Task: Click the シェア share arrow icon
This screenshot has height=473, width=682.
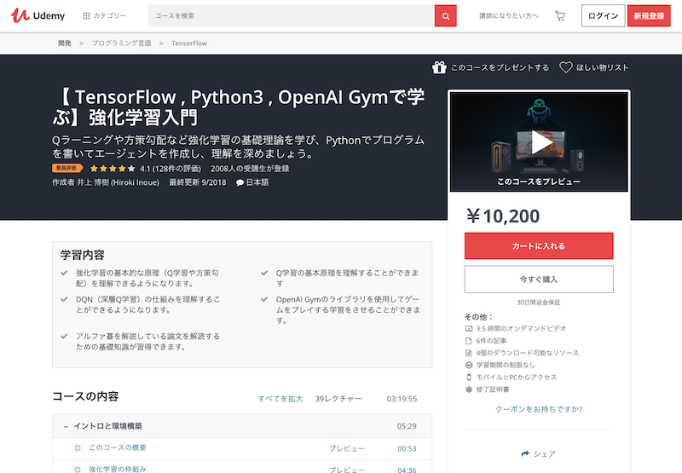Action: [x=525, y=454]
